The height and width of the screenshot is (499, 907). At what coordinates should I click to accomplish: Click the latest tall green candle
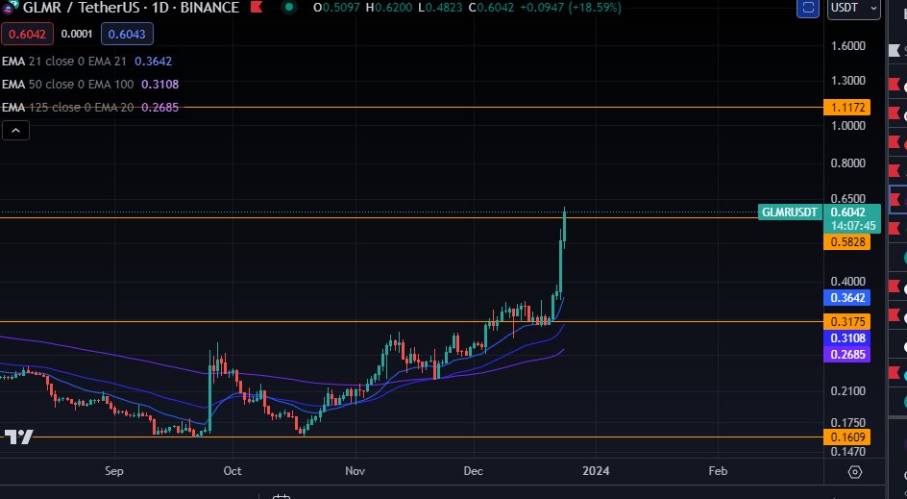tap(564, 227)
